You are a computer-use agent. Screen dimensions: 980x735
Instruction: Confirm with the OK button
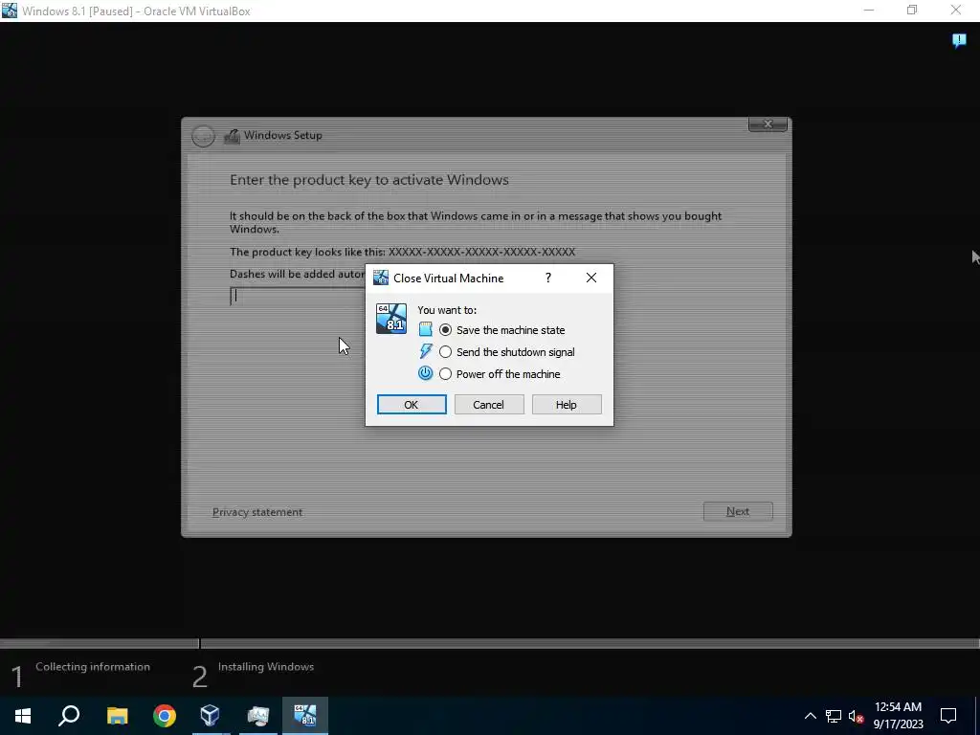[x=412, y=405]
